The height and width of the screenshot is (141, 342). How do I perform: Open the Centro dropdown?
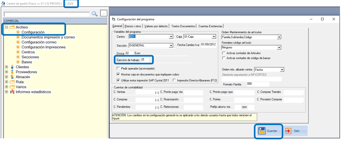(x=171, y=37)
